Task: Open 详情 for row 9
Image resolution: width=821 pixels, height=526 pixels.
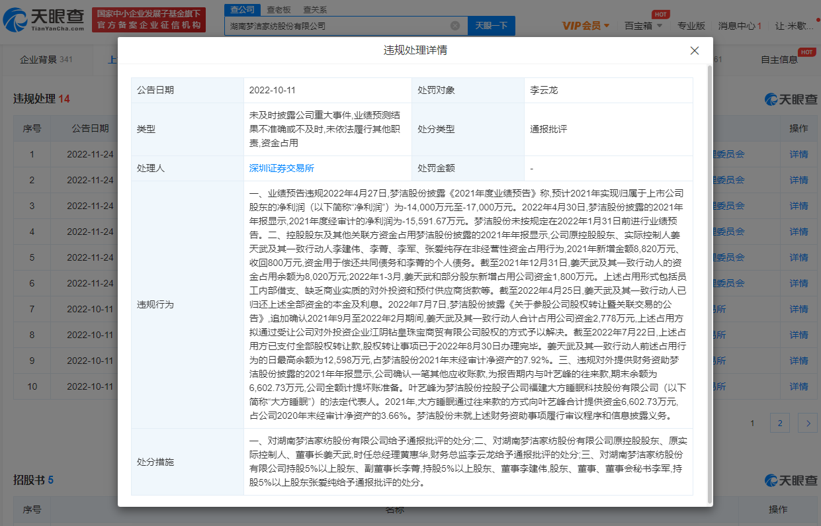Action: pyautogui.click(x=799, y=361)
